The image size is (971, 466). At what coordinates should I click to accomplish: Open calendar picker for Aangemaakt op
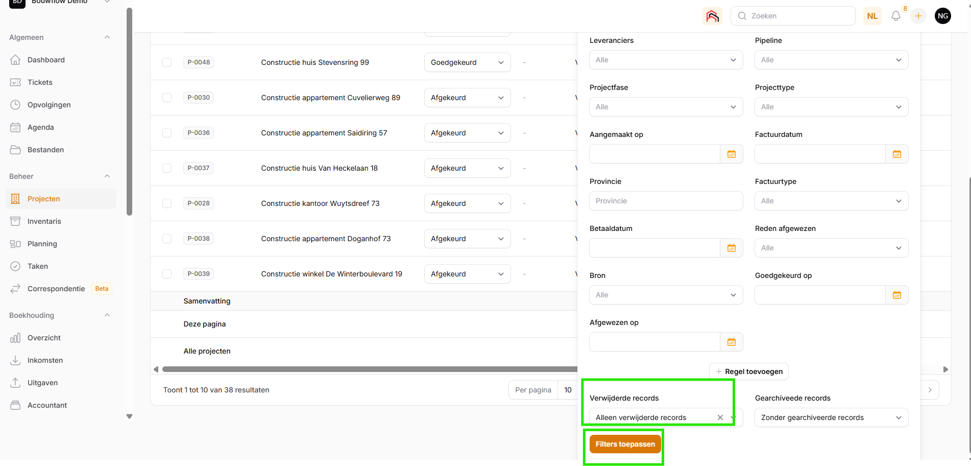pos(731,154)
